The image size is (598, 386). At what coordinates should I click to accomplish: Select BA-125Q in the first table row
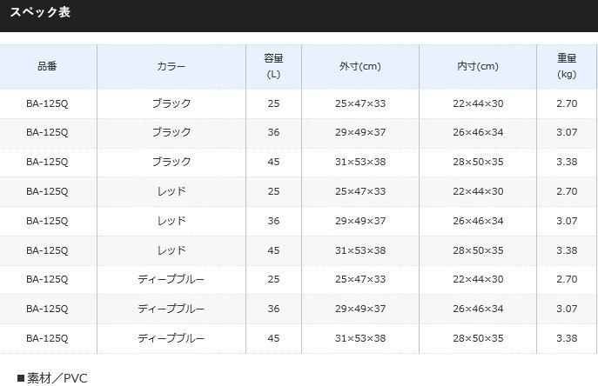click(48, 103)
